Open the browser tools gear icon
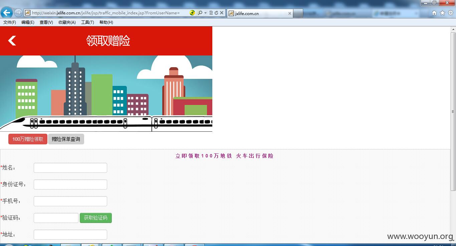This screenshot has height=246, width=456. [x=450, y=13]
